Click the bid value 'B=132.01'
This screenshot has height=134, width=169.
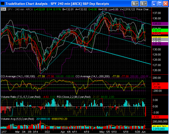68,9
